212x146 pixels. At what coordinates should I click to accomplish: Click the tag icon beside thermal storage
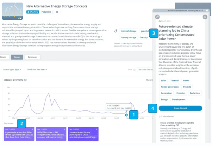pos(115,31)
